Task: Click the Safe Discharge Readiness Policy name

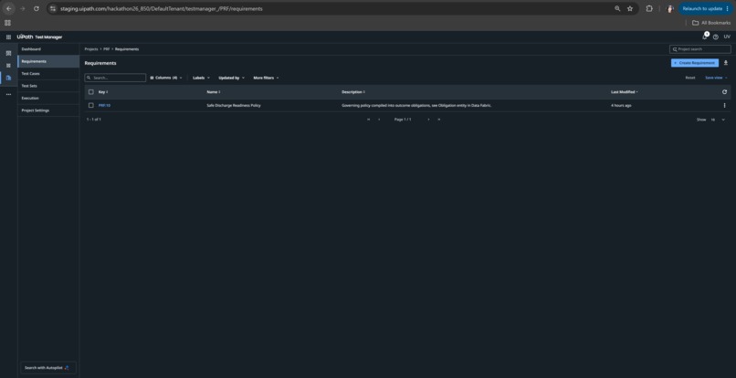Action: [x=233, y=105]
